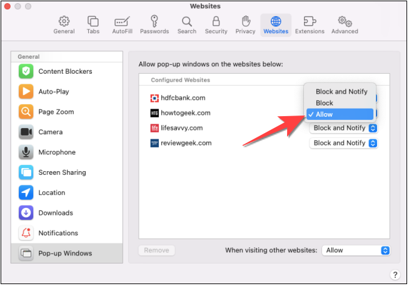Click the Notifications bell icon

click(26, 233)
